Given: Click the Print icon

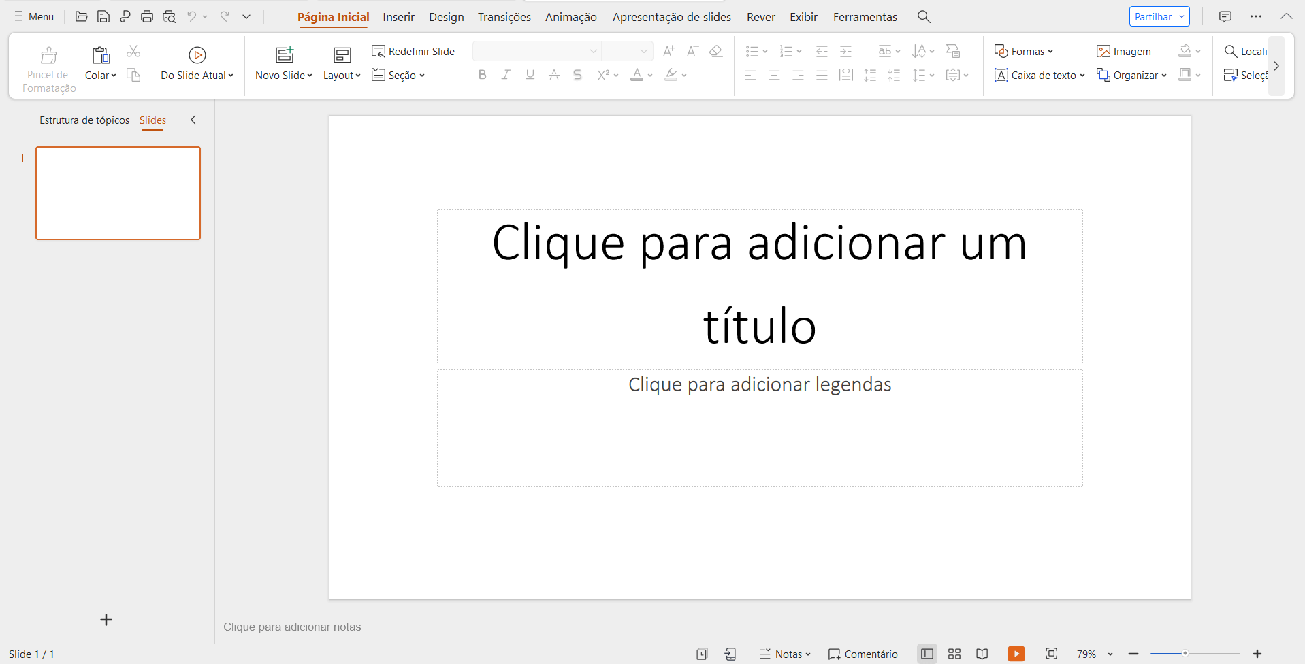Looking at the screenshot, I should [x=146, y=16].
